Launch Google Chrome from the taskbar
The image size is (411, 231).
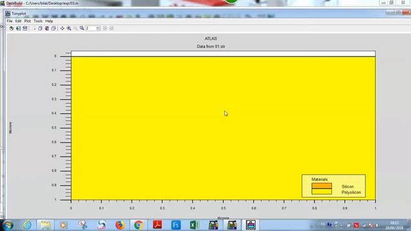click(x=139, y=225)
